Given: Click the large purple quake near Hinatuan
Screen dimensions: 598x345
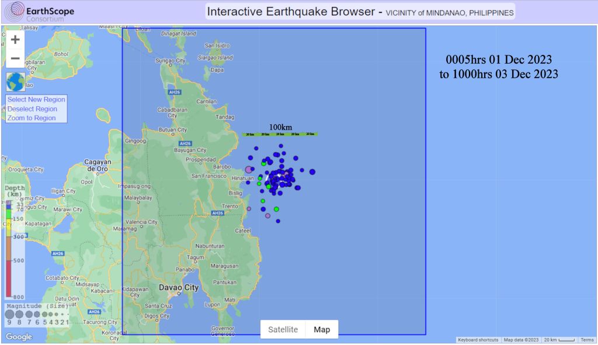Looking at the screenshot, I should [249, 169].
